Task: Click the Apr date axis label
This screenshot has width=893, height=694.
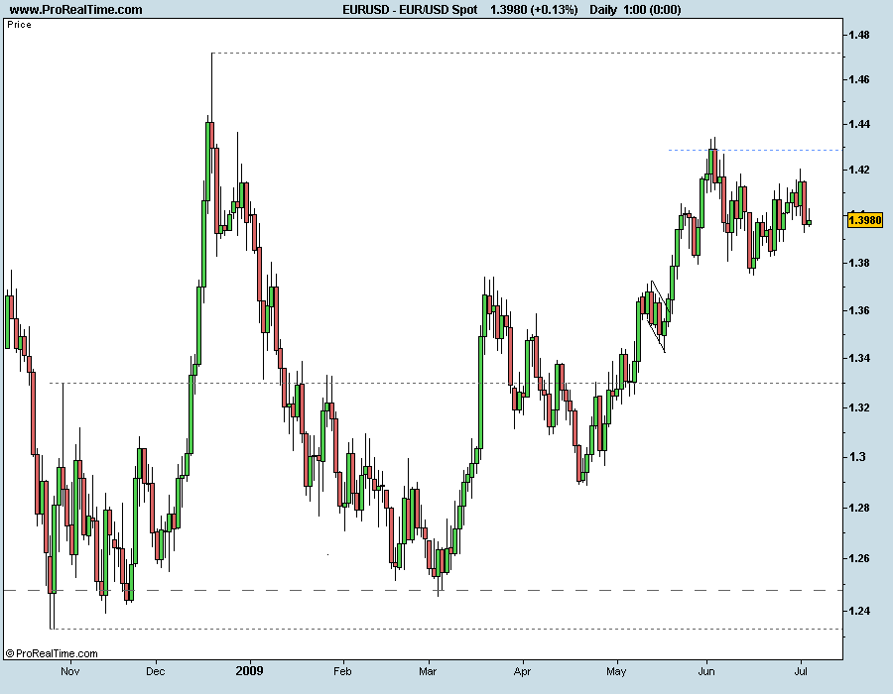Action: click(x=522, y=671)
